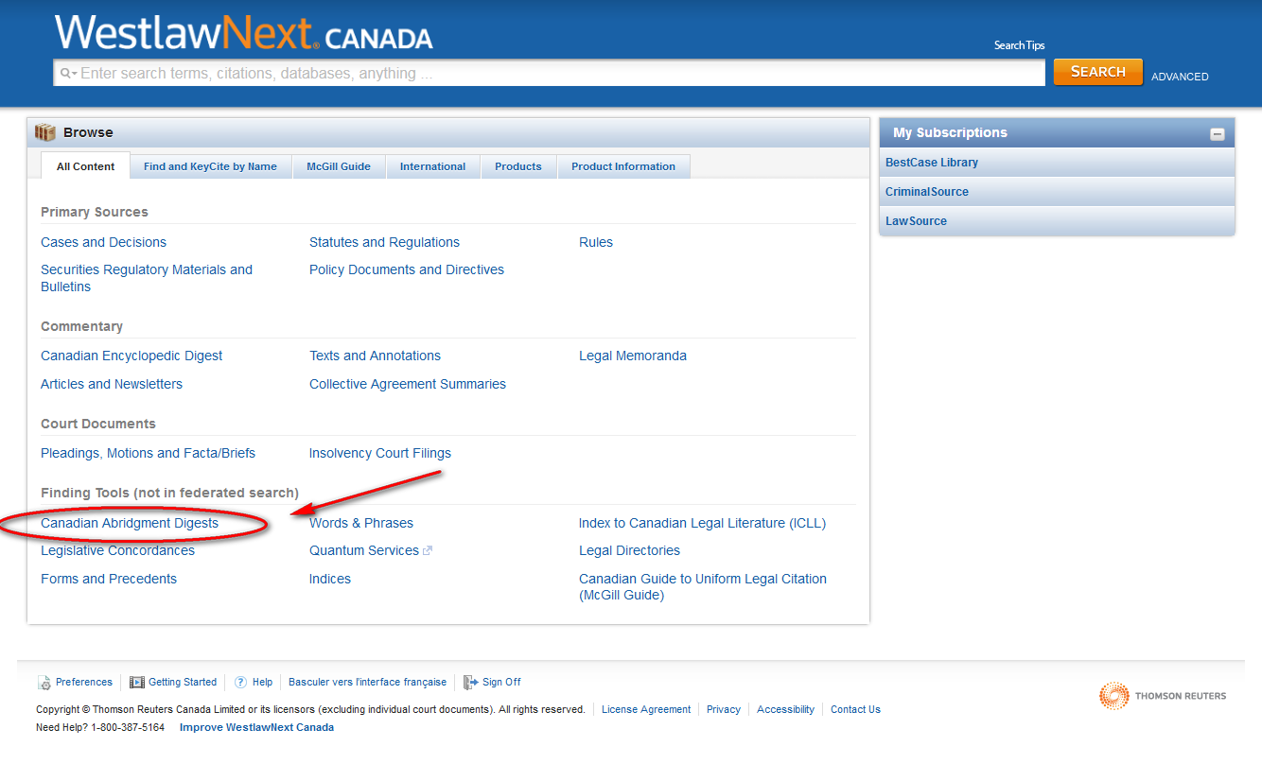1262x764 pixels.
Task: Open Legal Directories
Action: (x=629, y=550)
